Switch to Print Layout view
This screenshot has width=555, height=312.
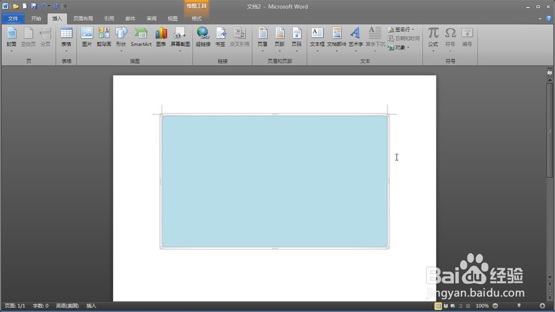pos(438,306)
